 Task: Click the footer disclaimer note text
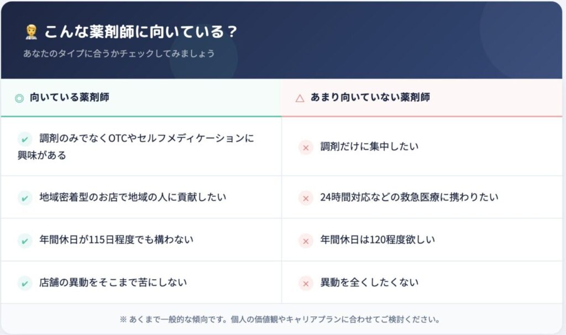[280, 320]
